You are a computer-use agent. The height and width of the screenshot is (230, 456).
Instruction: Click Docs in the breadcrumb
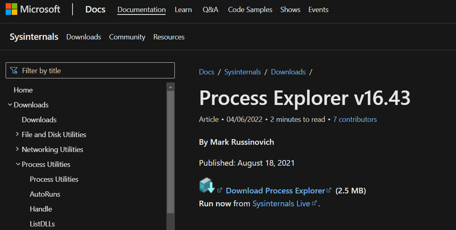click(207, 72)
